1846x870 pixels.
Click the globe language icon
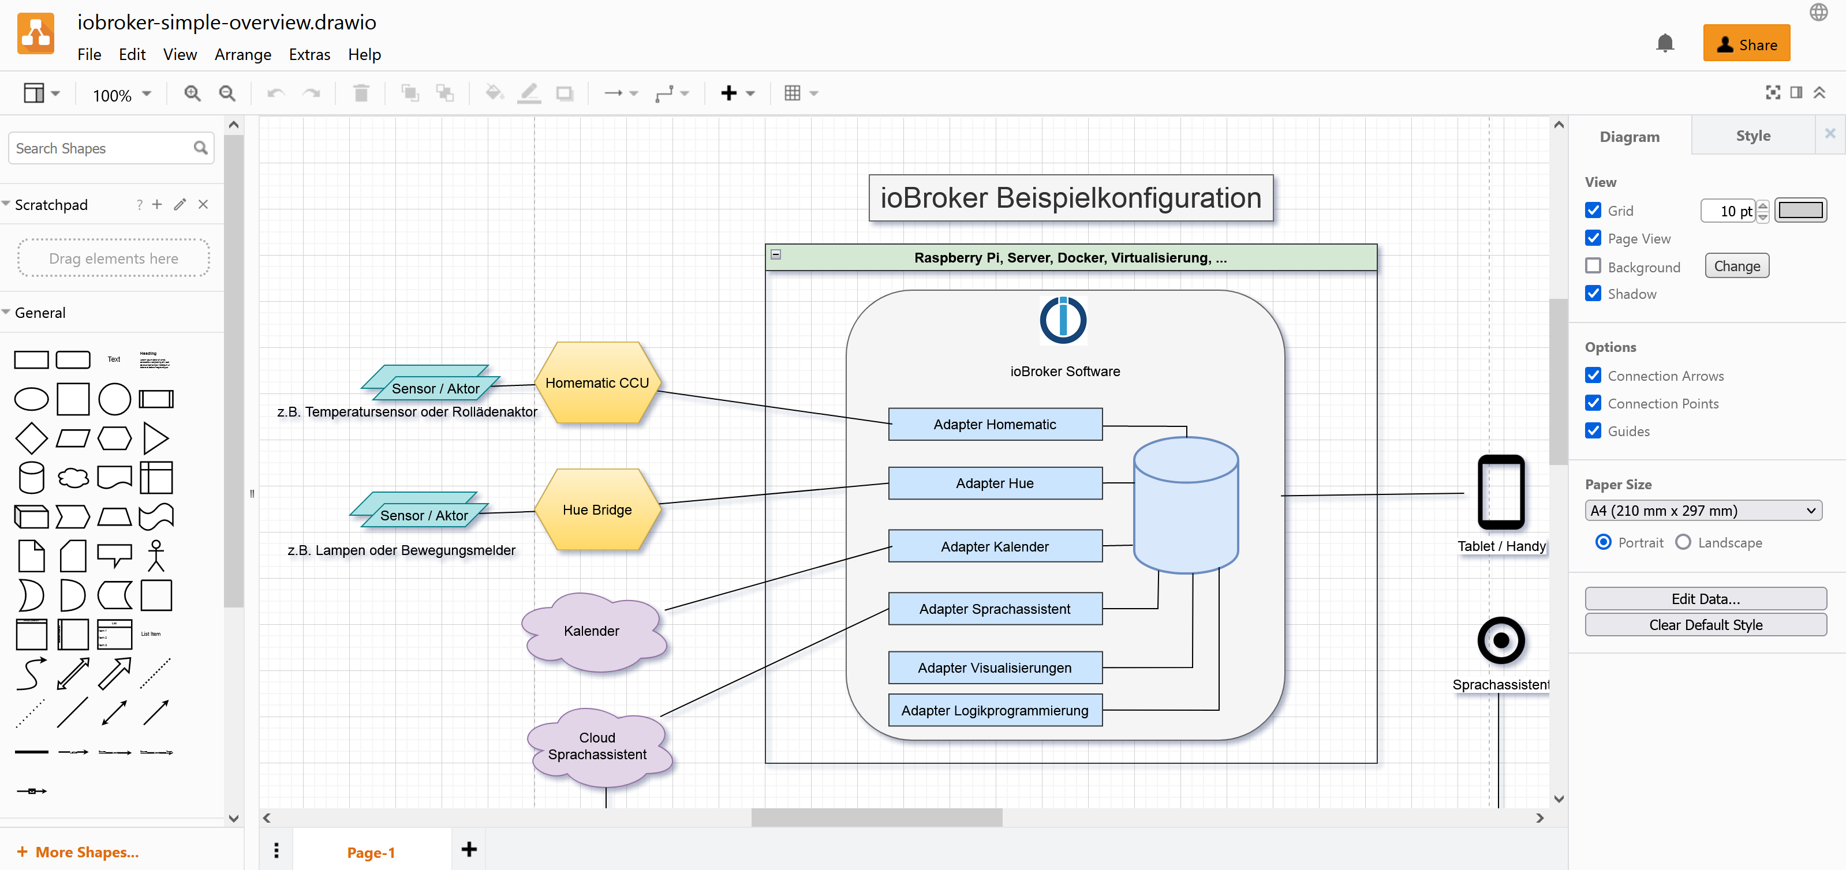tap(1818, 12)
